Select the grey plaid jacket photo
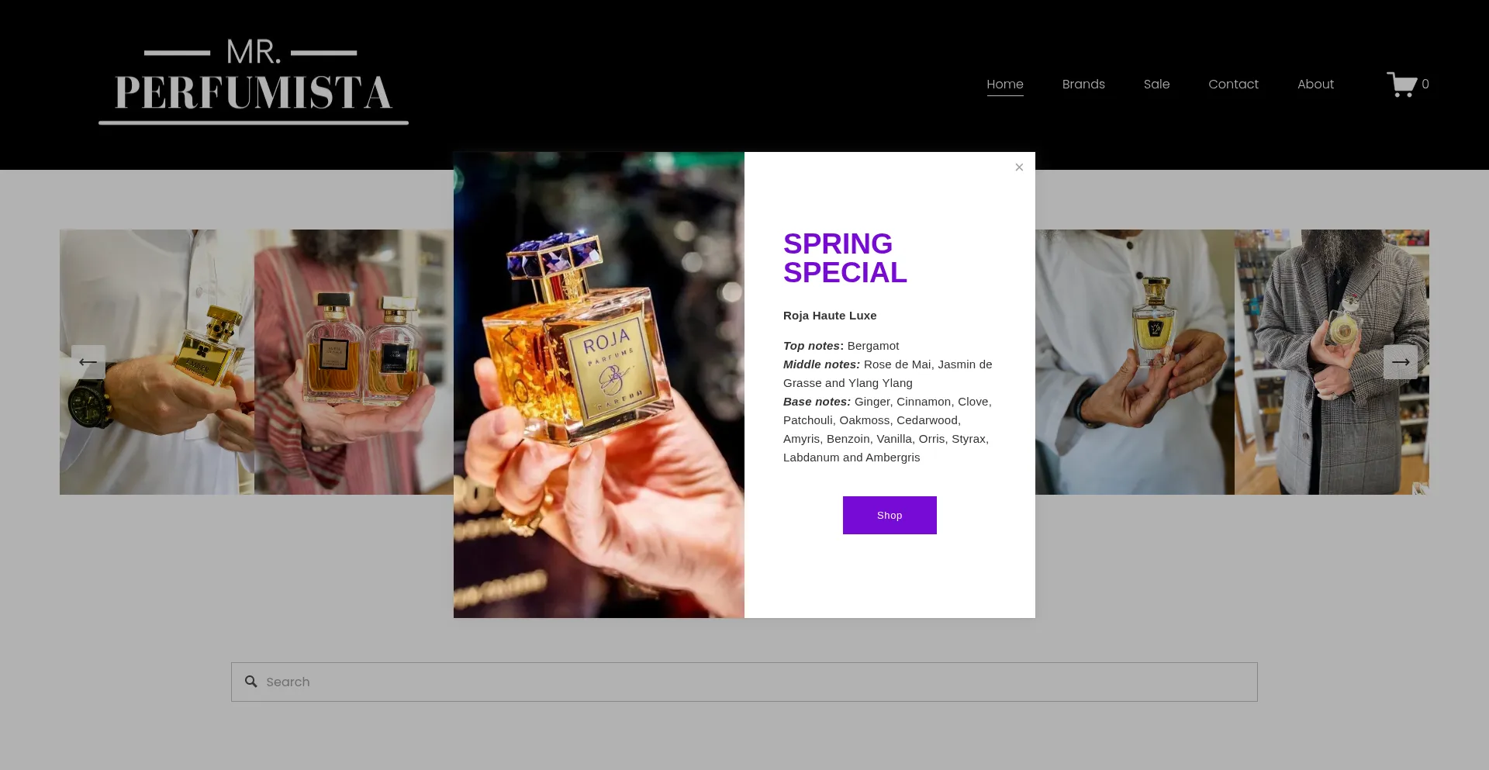This screenshot has height=770, width=1489. (x=1332, y=362)
